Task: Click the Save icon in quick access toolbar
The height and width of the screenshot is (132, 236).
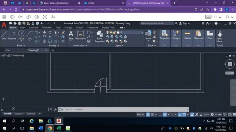Action: [20, 23]
